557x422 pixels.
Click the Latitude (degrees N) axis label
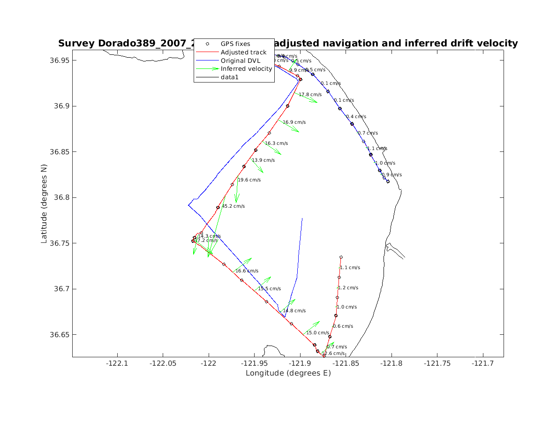coord(44,203)
